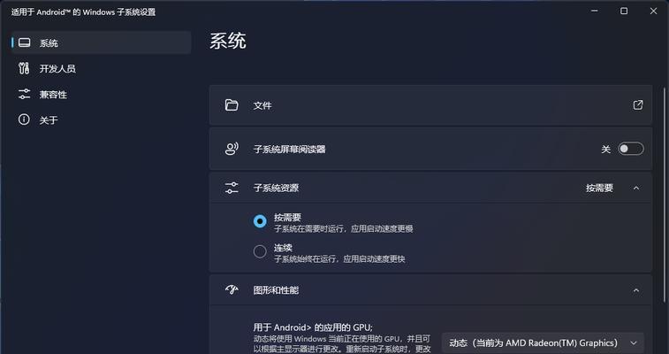Click the 关于 info icon
669x354 pixels.
24,119
